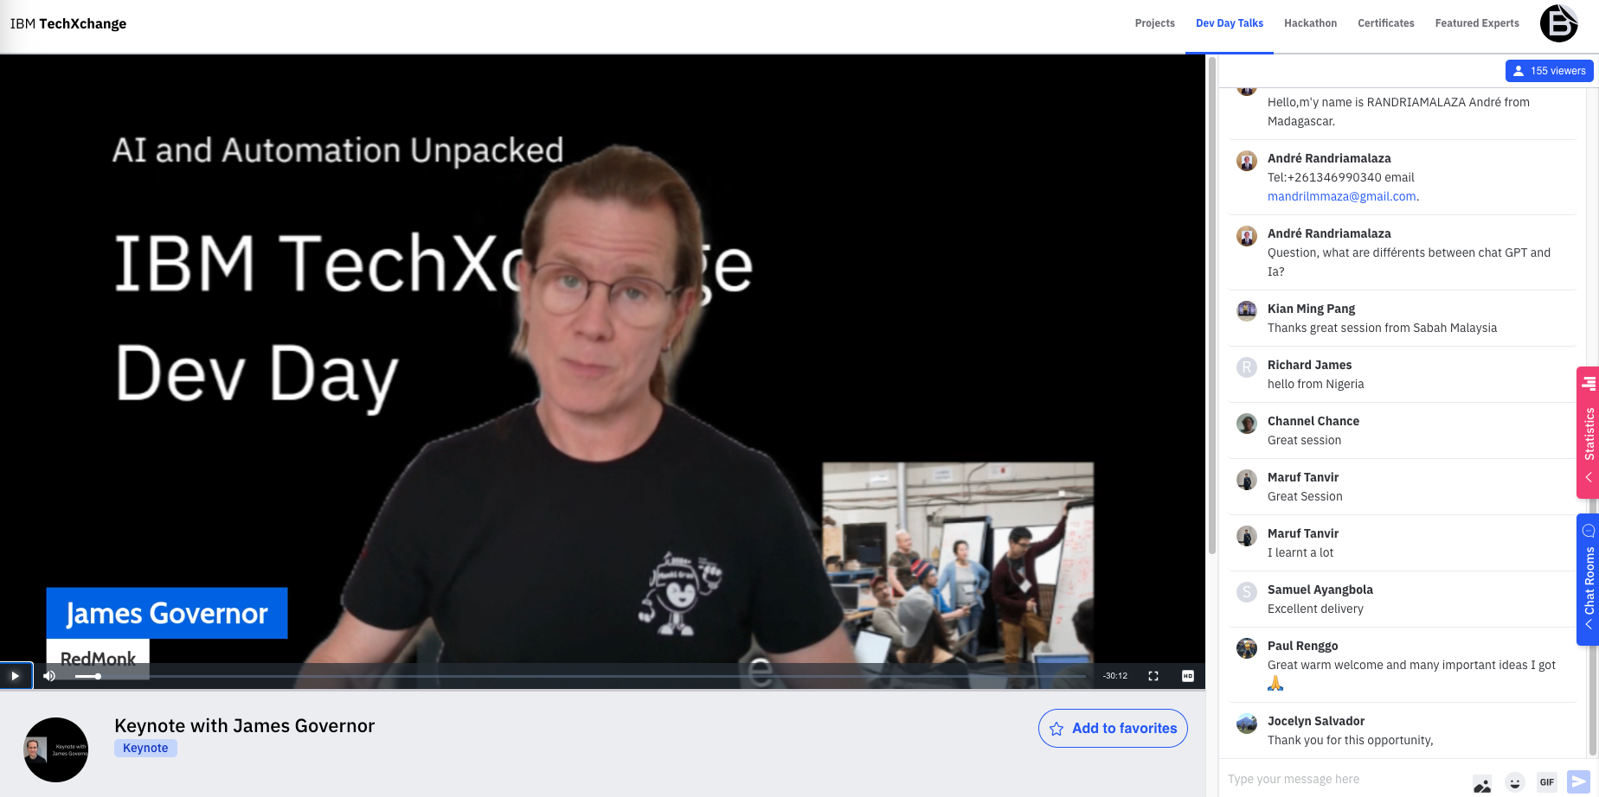
Task: Select the name Jocelyn Salvador
Action: coord(1315,721)
